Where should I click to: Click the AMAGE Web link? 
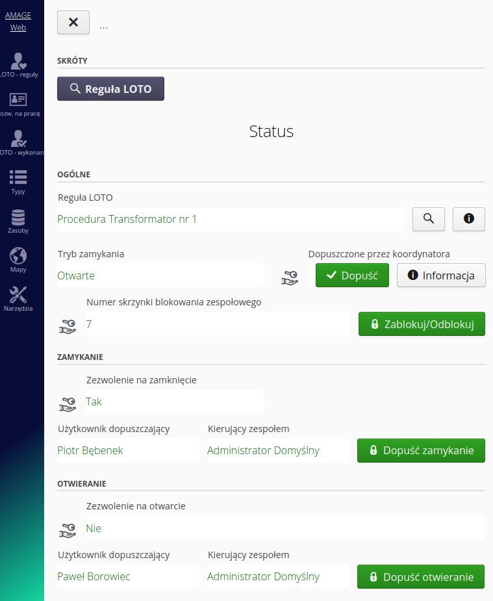(x=18, y=21)
